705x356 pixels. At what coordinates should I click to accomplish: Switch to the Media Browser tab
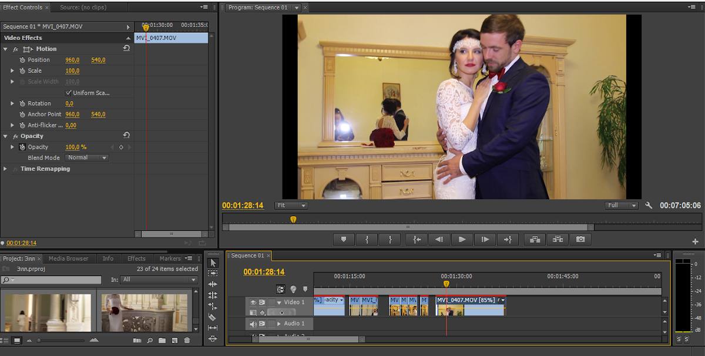pyautogui.click(x=68, y=258)
